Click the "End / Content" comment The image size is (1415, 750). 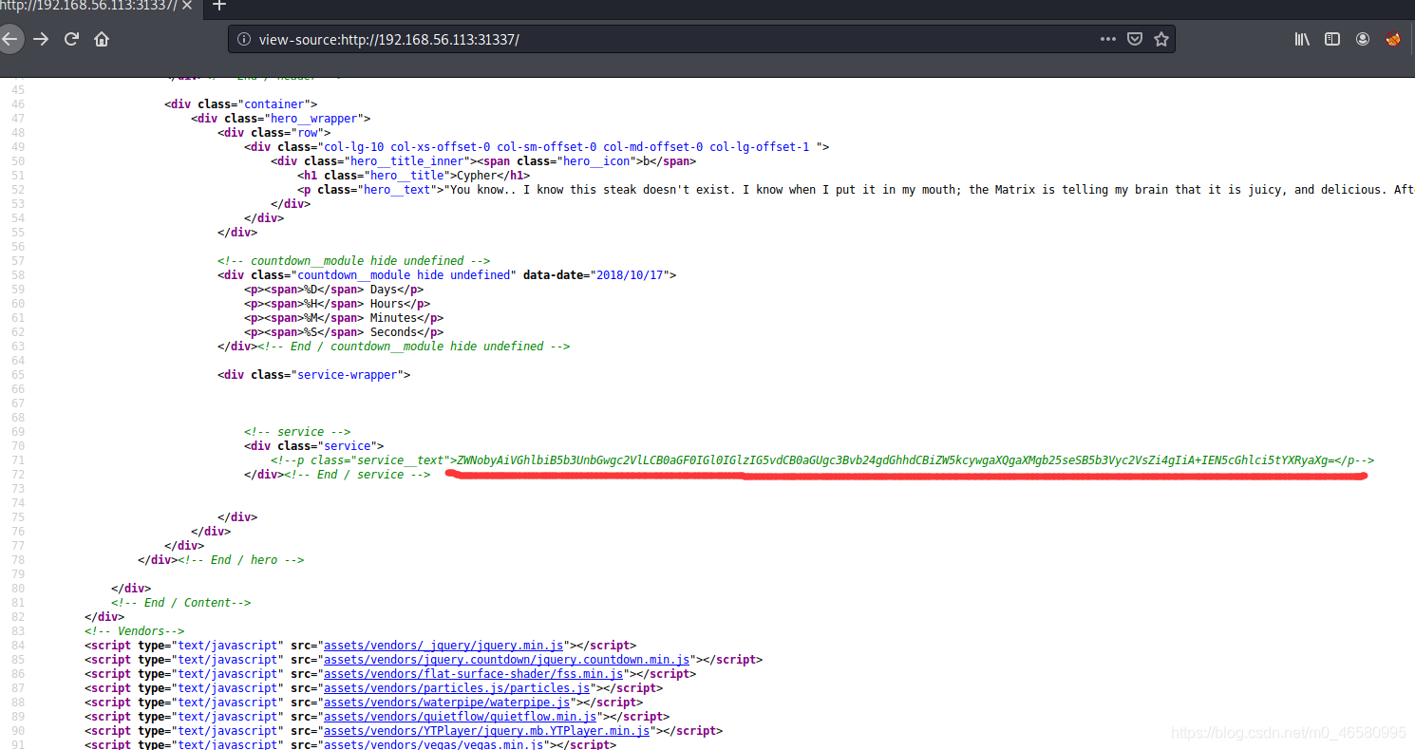181,603
